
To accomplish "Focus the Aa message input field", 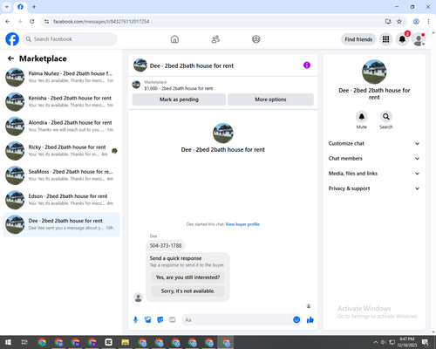I will (x=237, y=320).
